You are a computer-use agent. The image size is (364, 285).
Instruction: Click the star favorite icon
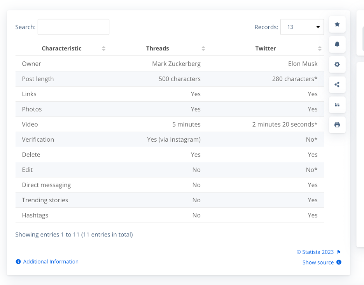pyautogui.click(x=337, y=24)
